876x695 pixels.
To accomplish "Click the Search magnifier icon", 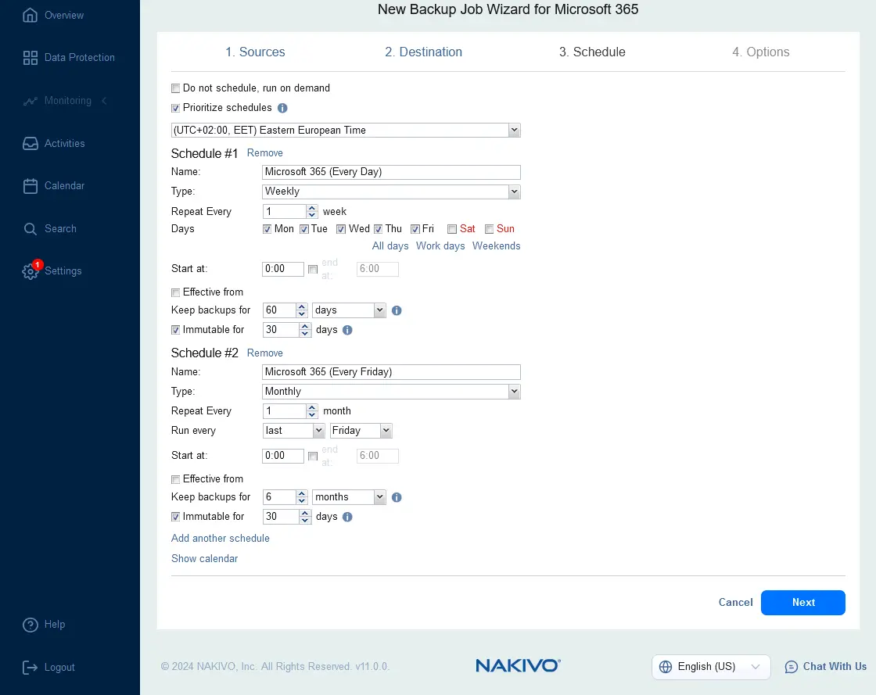I will tap(31, 229).
